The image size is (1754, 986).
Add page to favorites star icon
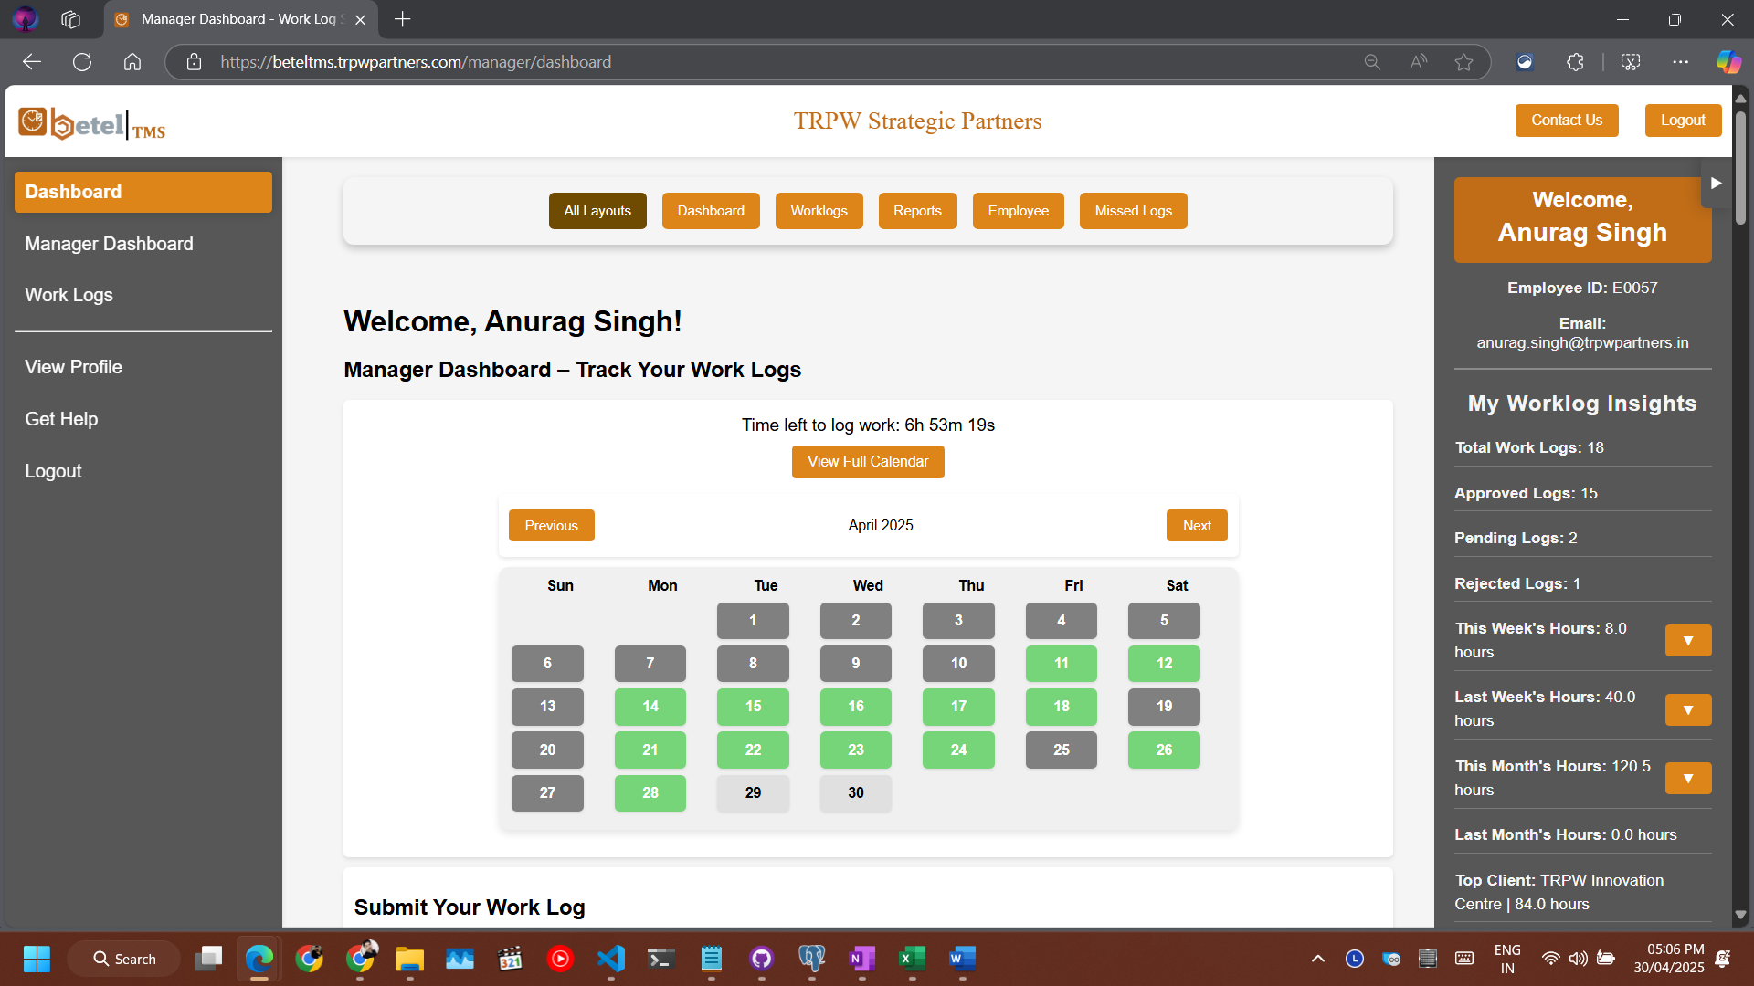pyautogui.click(x=1463, y=62)
